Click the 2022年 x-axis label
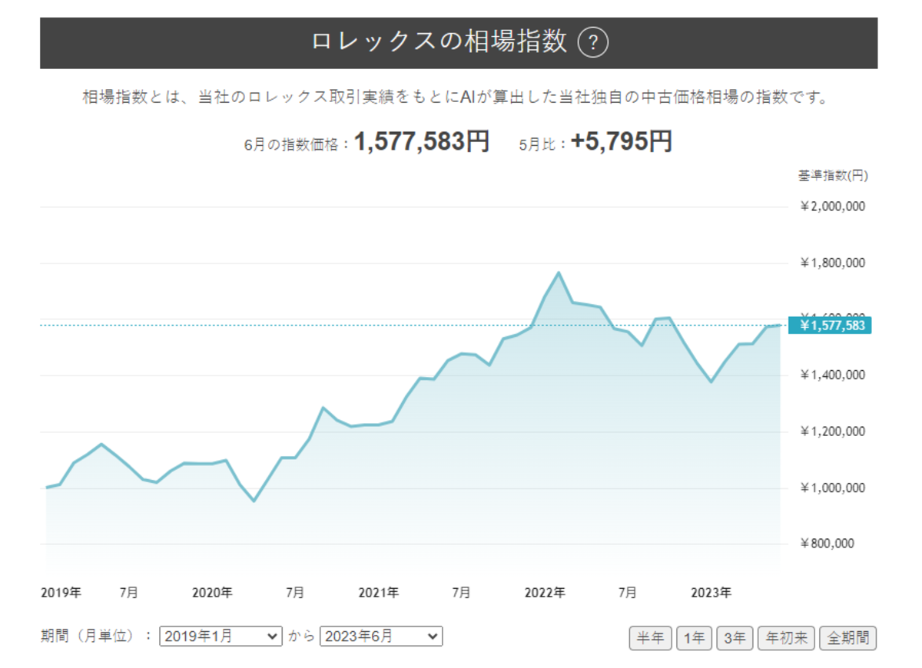922x668 pixels. [545, 593]
